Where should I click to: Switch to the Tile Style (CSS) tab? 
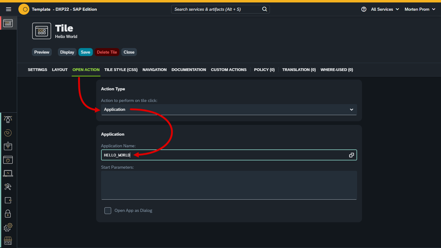(121, 70)
